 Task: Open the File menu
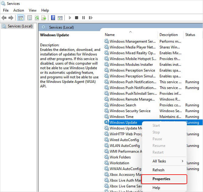tap(6, 10)
